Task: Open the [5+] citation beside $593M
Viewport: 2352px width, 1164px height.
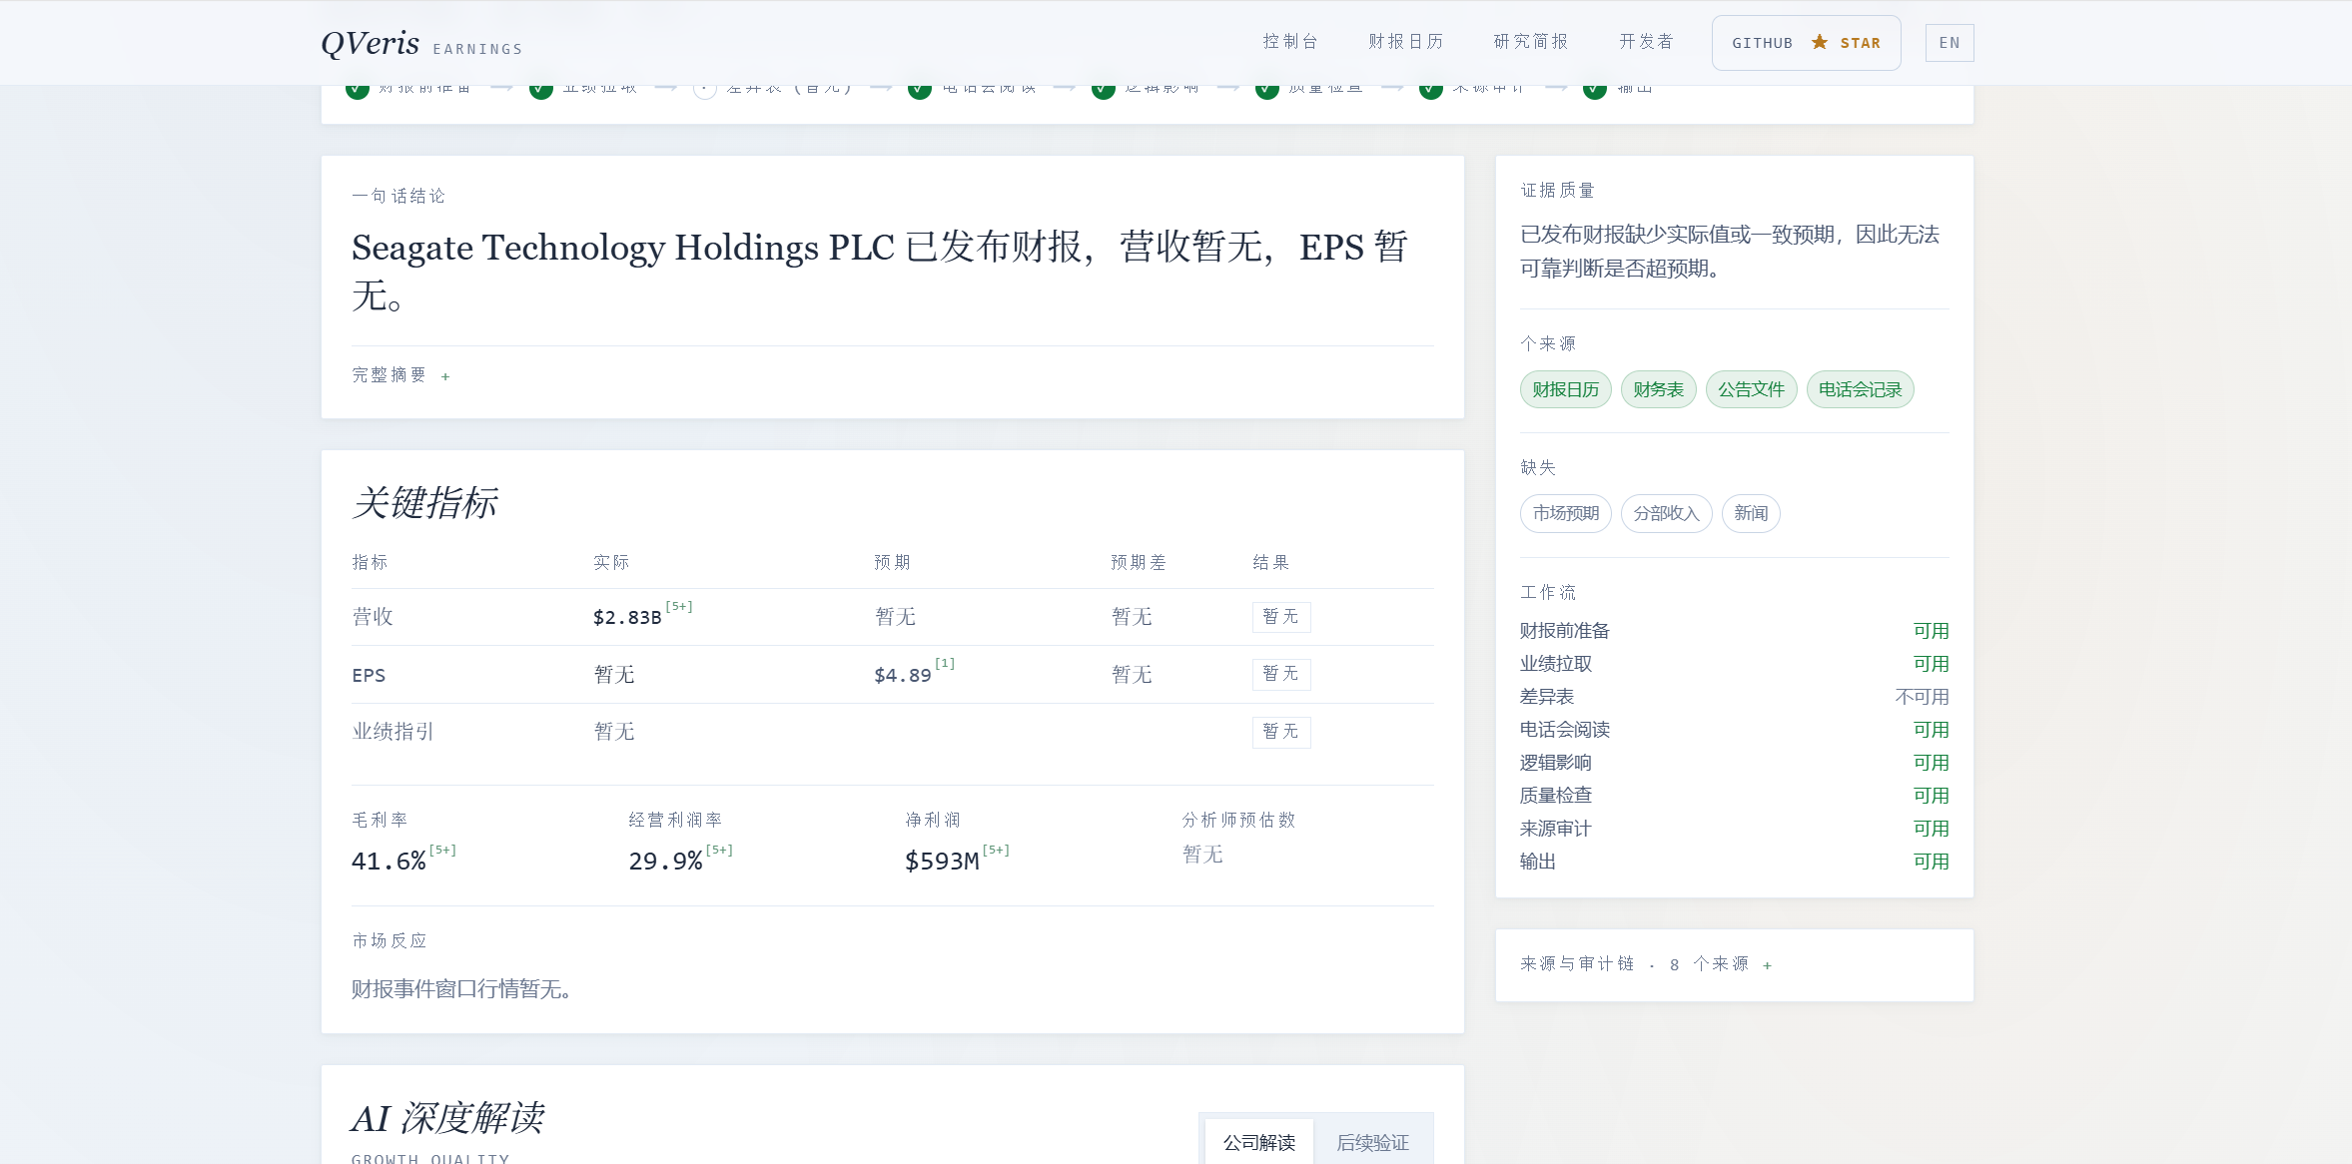Action: pos(996,851)
